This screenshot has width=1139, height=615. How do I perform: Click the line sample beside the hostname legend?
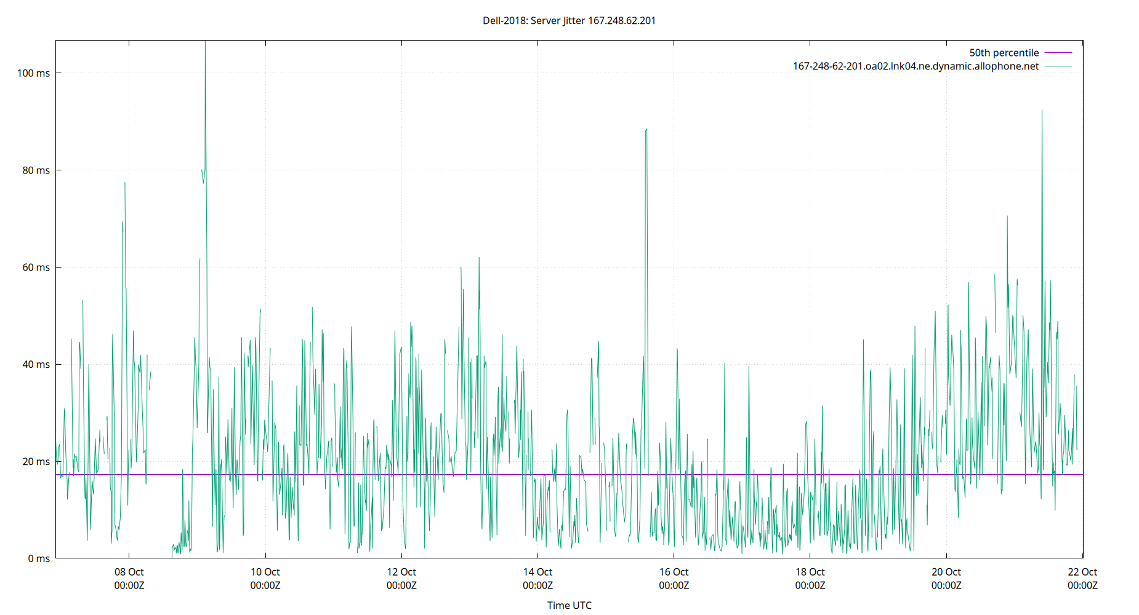tap(1058, 66)
